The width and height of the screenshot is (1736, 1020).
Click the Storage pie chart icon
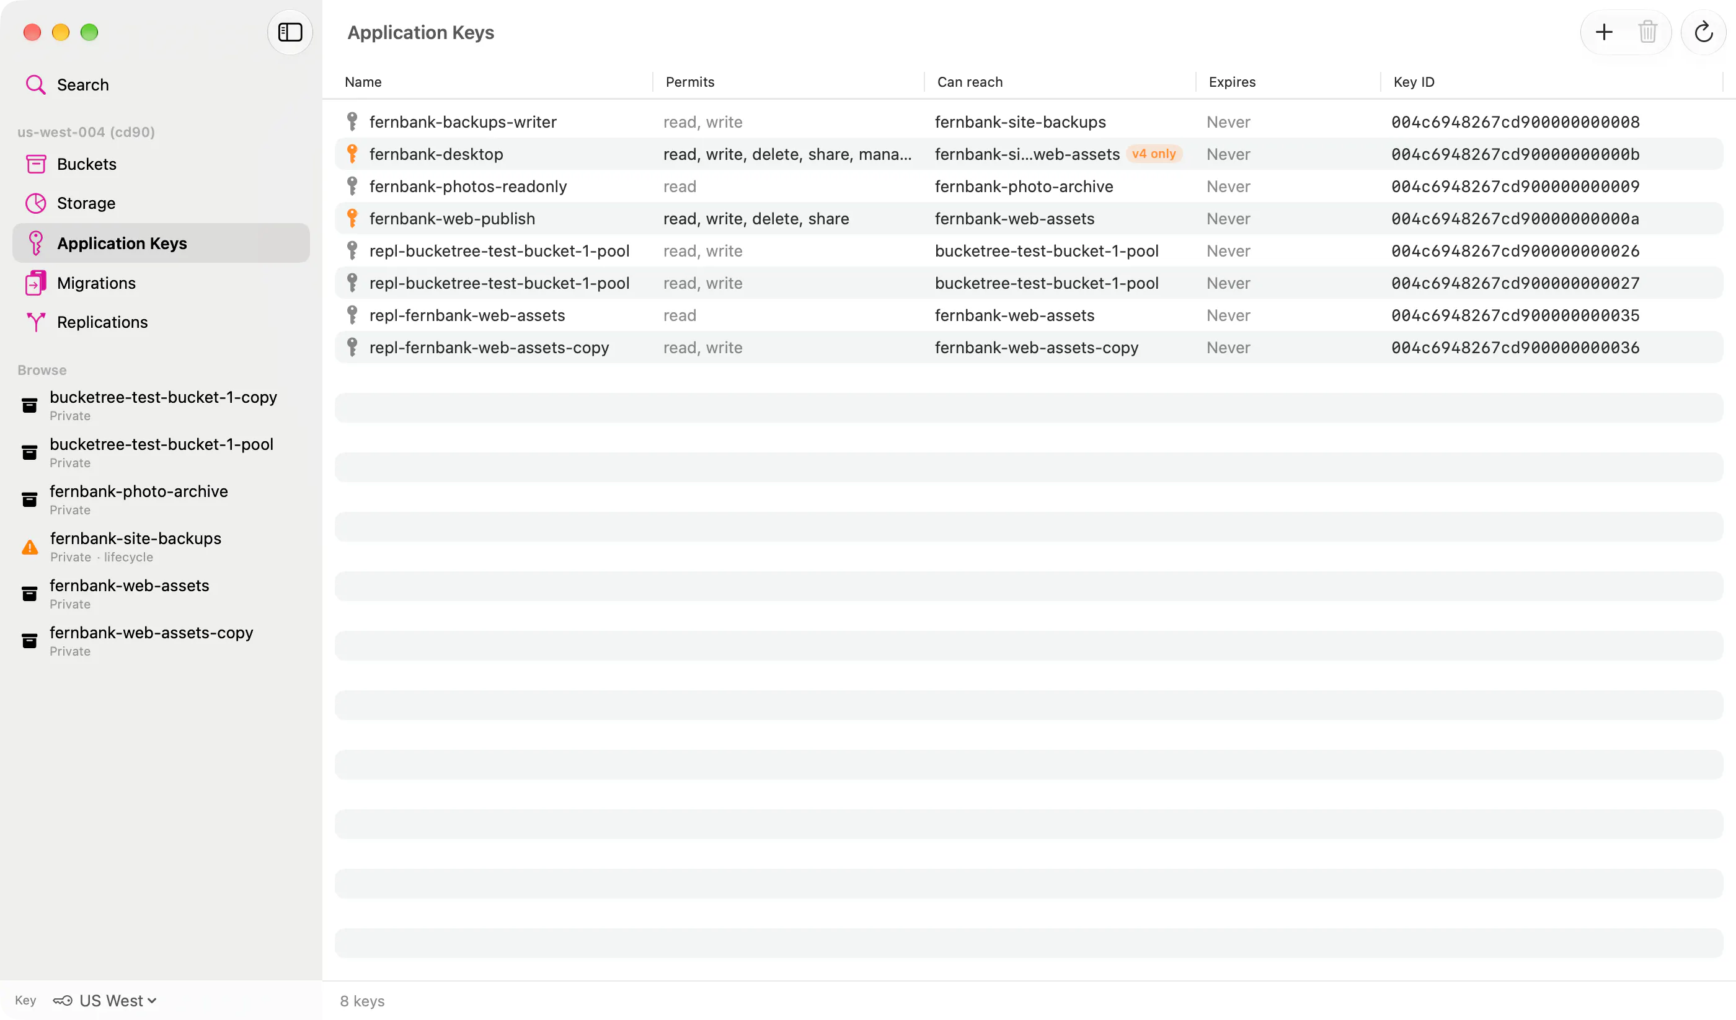(36, 203)
